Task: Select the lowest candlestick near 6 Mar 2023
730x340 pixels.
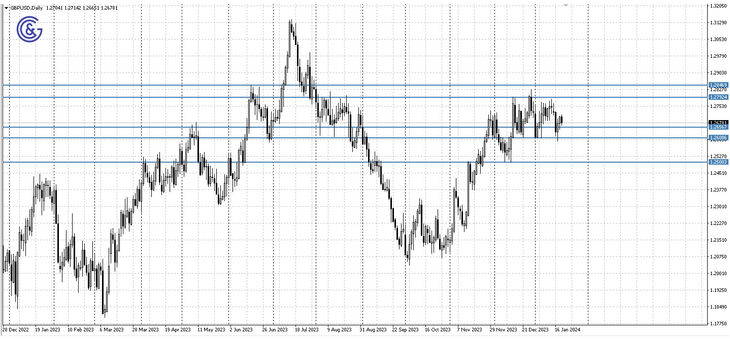Action: tap(105, 312)
